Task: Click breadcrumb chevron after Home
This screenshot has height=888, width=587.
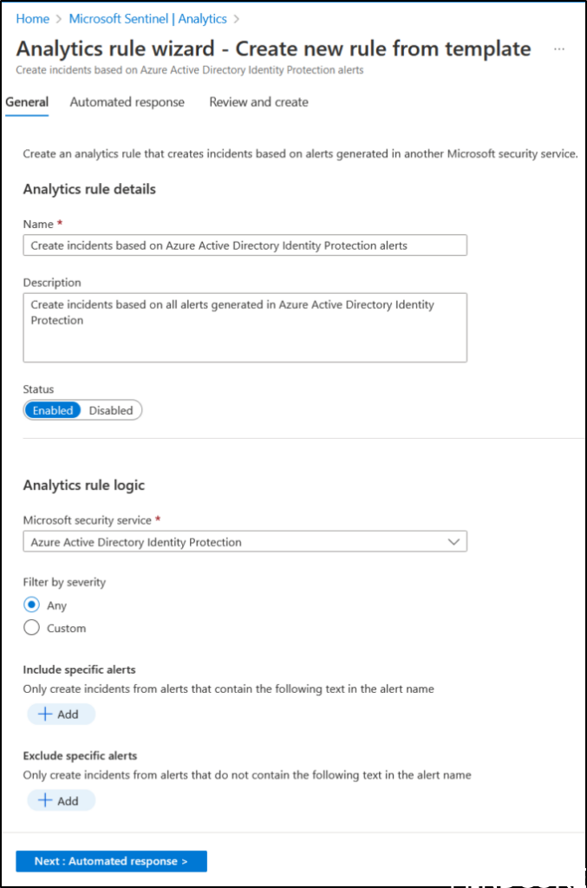Action: 59,18
